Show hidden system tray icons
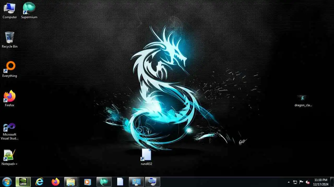This screenshot has width=334, height=187. (289, 182)
